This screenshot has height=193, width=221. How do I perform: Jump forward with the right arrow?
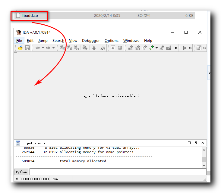[x=48, y=48]
